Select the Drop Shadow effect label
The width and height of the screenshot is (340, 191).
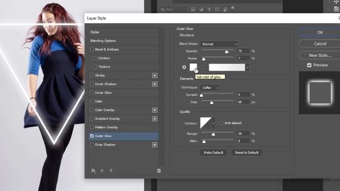pyautogui.click(x=105, y=145)
